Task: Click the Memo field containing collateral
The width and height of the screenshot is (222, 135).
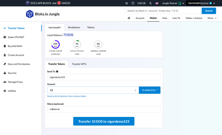Action: 104,109
